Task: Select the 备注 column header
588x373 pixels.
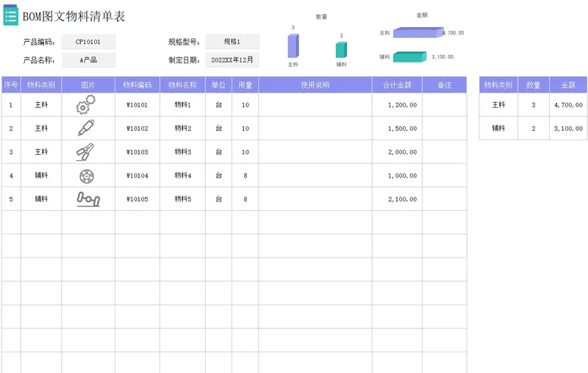Action: pyautogui.click(x=445, y=84)
